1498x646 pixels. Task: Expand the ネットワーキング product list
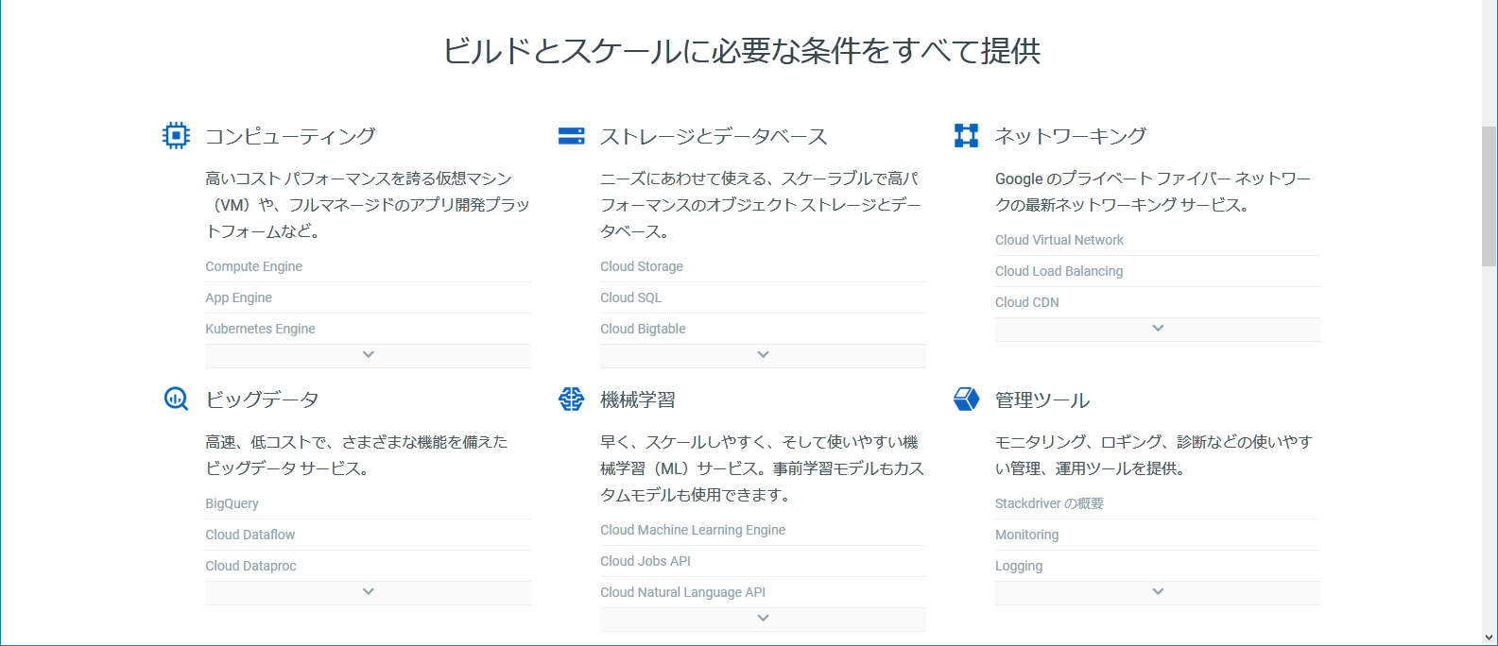pos(1158,329)
